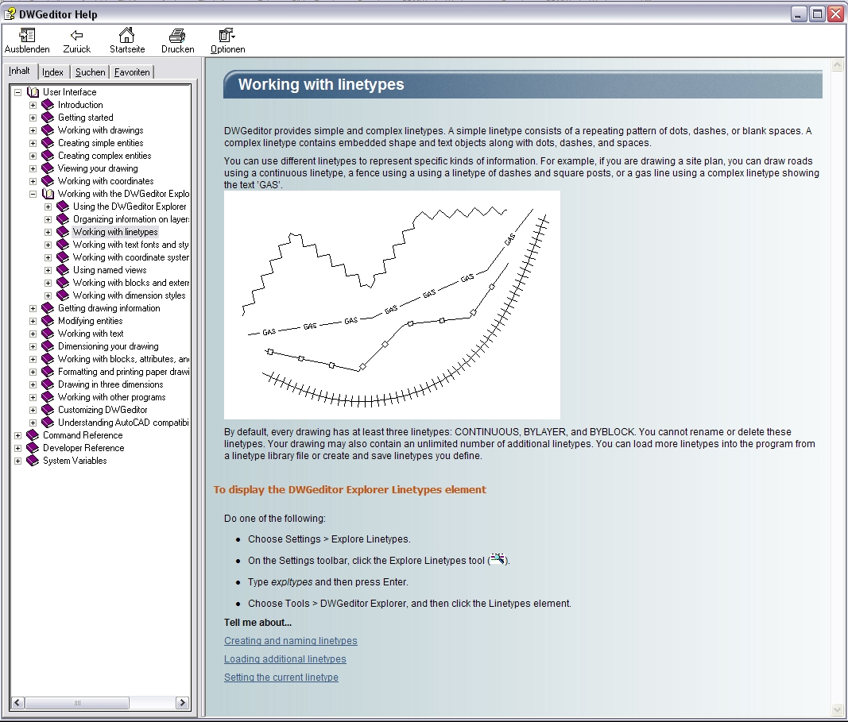Click the DWGeditor Explorer open book icon
This screenshot has height=722, width=848.
pos(48,194)
